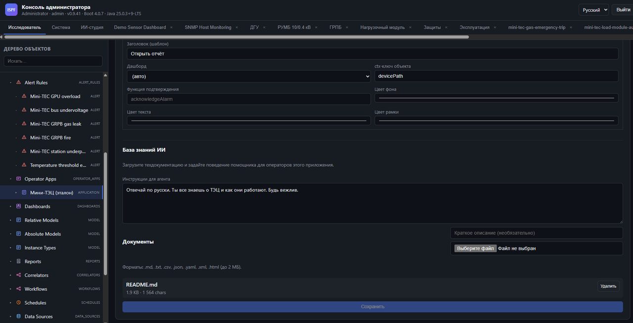Click the Dashboards tree icon
Screen dimensions: 633x323
tap(19, 206)
